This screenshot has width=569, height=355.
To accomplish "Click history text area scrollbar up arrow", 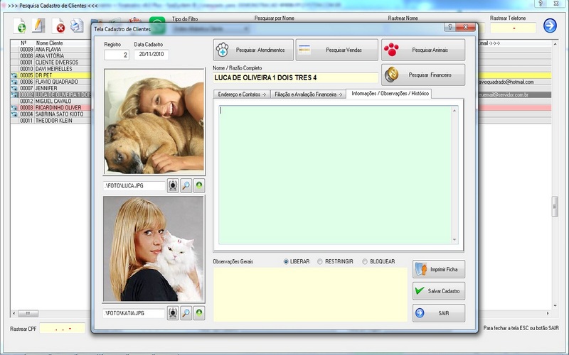I will pos(454,111).
